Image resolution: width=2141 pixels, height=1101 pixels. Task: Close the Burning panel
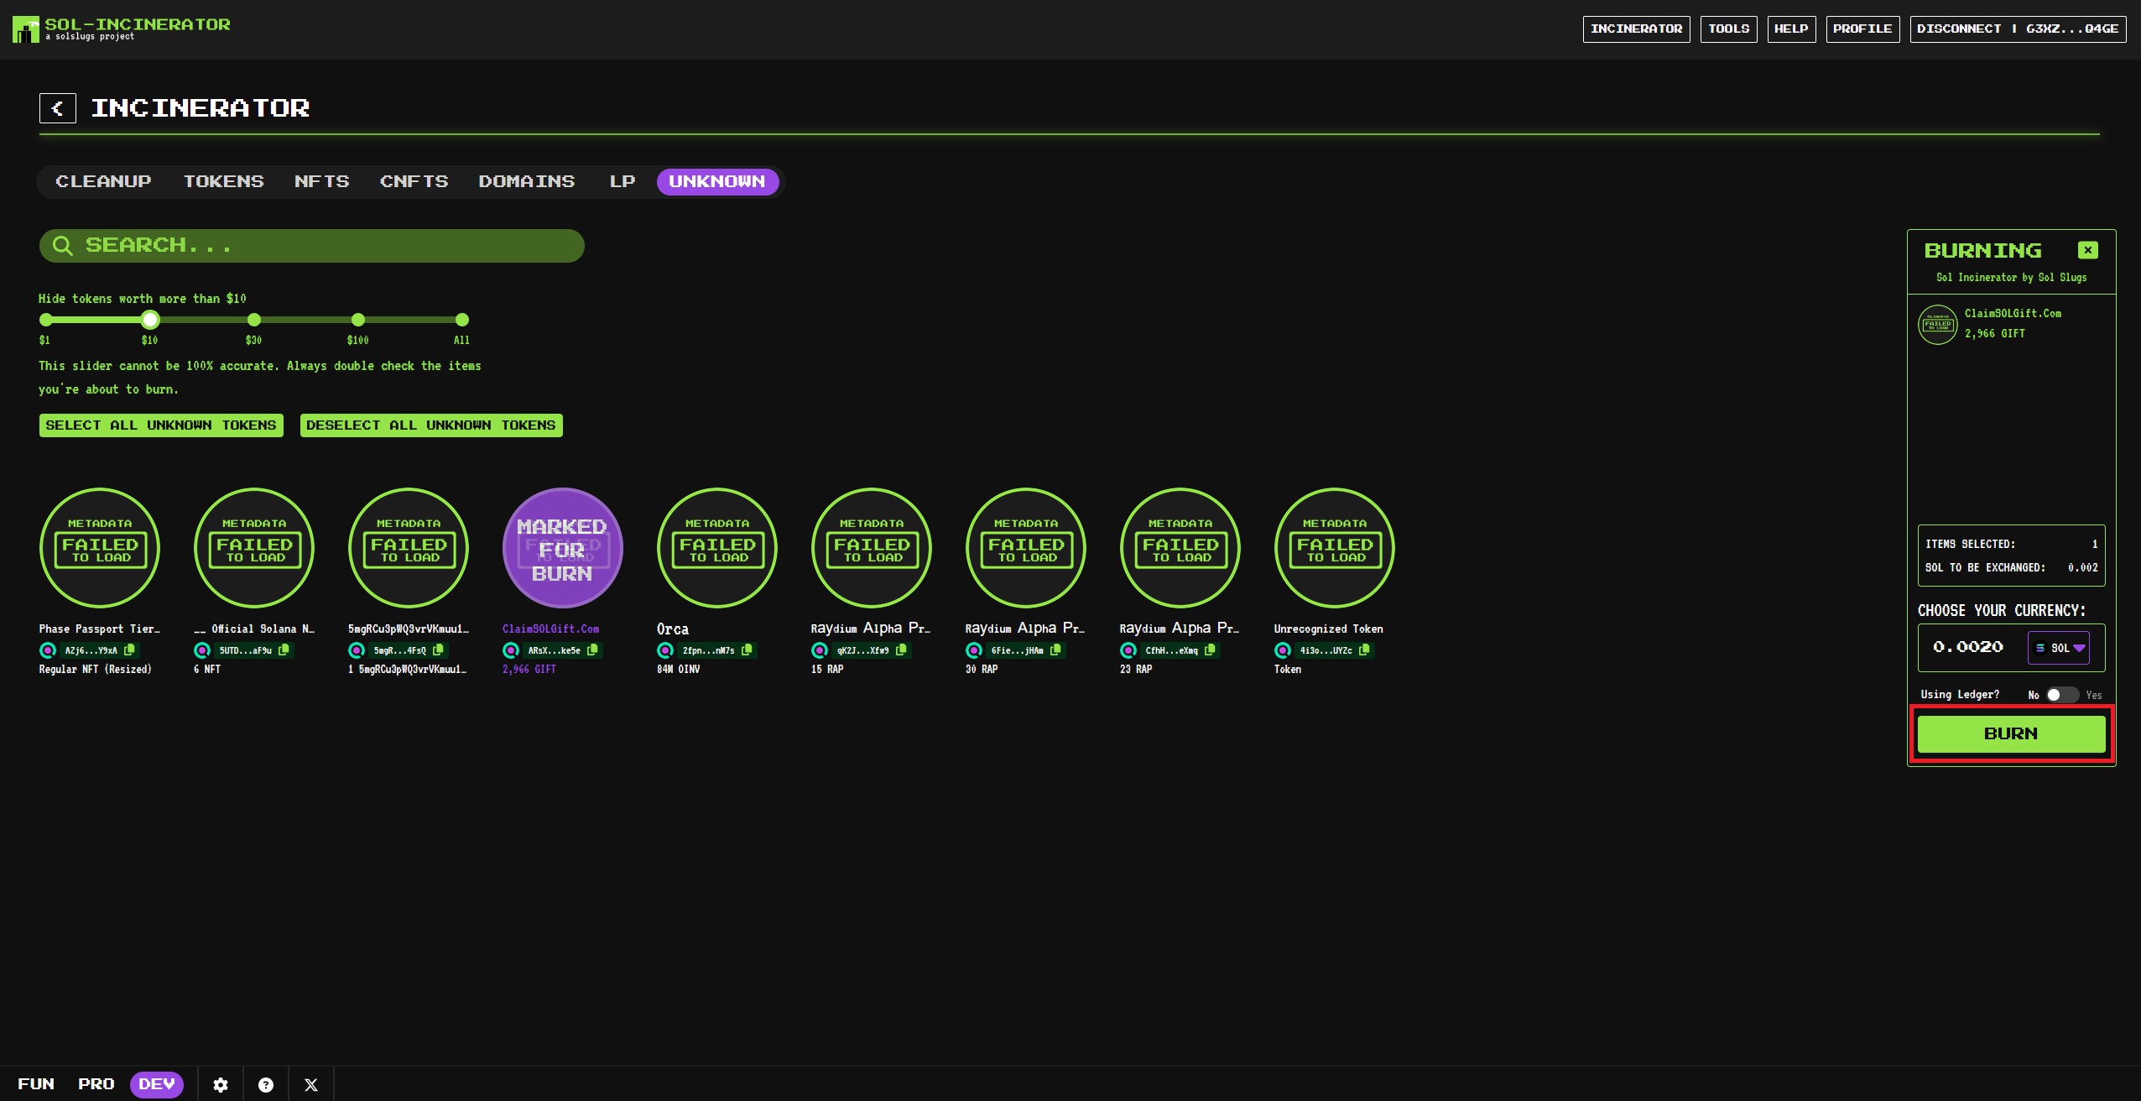tap(2087, 250)
